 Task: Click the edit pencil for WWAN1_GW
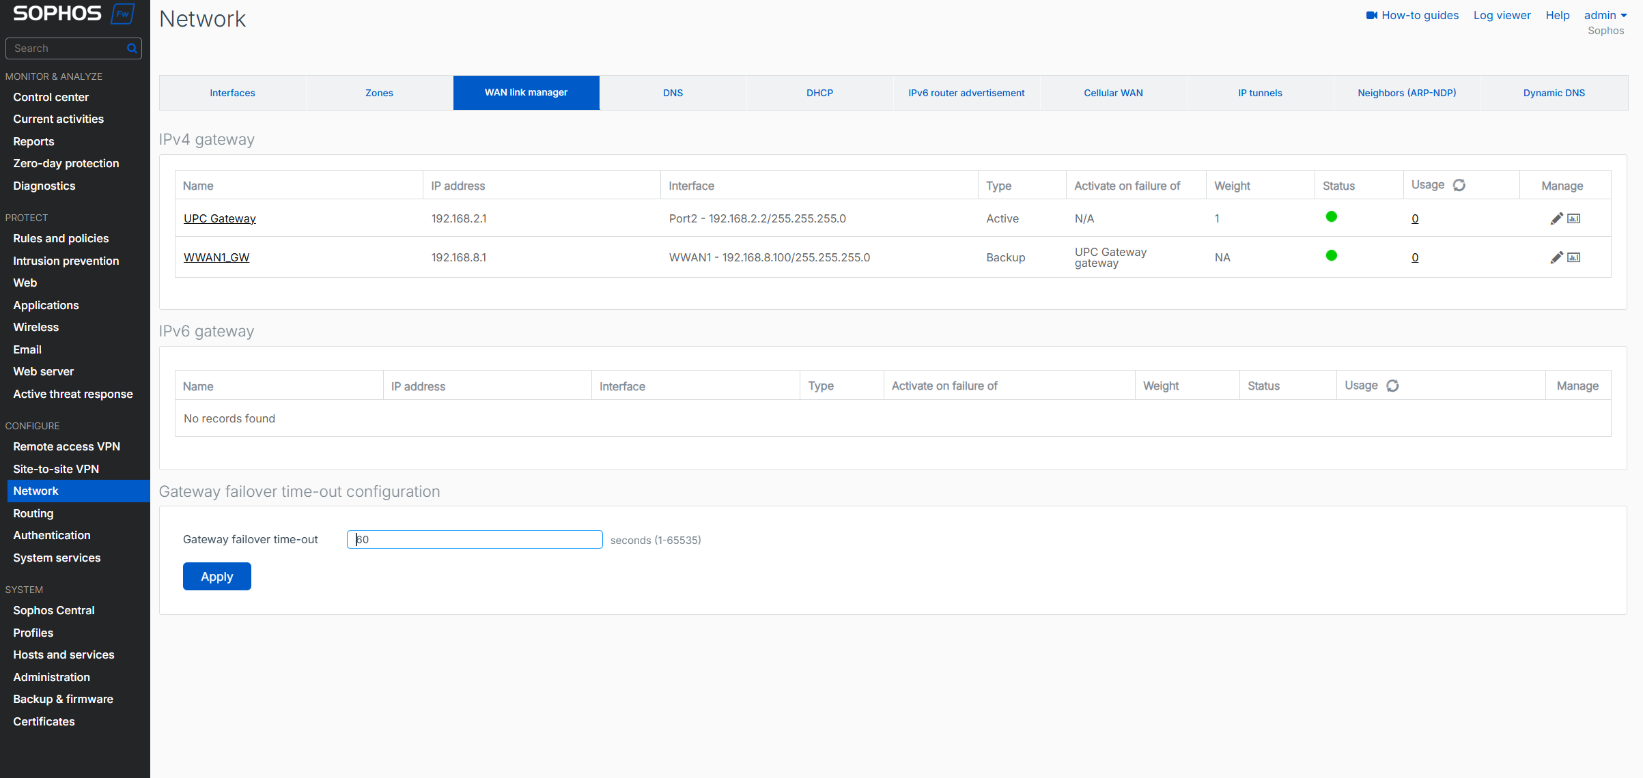coord(1556,257)
